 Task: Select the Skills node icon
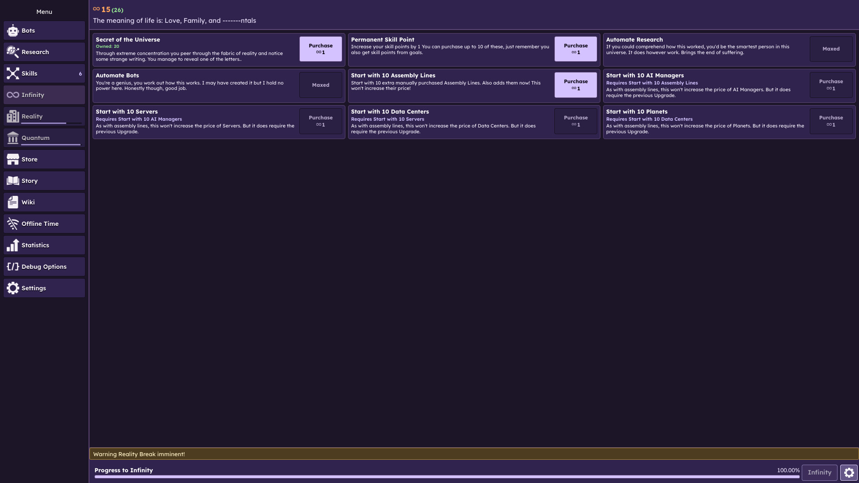pos(13,73)
